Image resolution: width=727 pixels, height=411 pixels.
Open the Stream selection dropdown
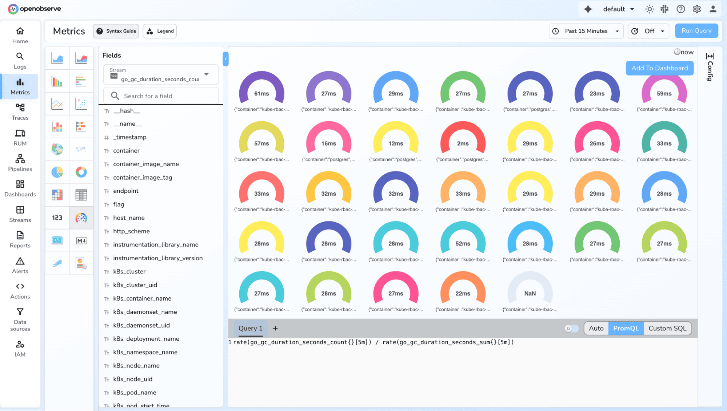160,75
